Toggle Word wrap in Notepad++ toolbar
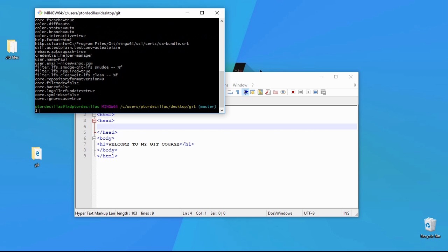The width and height of the screenshot is (448, 252). (x=230, y=92)
